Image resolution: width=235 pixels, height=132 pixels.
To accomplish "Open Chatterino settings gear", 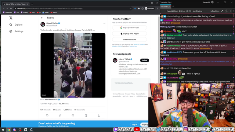I will pyautogui.click(x=212, y=2).
